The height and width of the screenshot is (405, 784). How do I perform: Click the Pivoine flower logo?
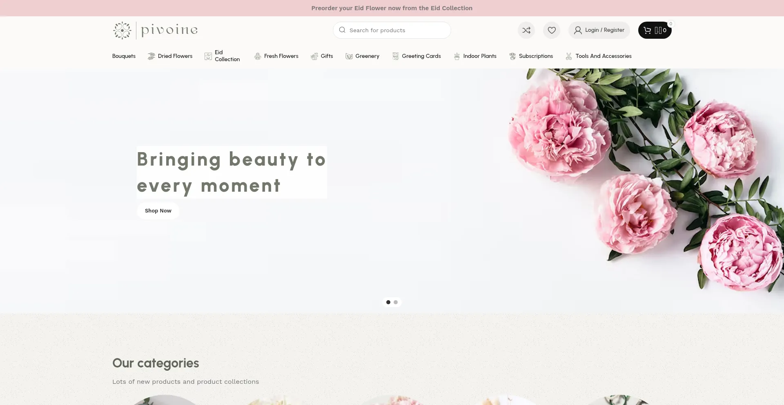coord(122,31)
